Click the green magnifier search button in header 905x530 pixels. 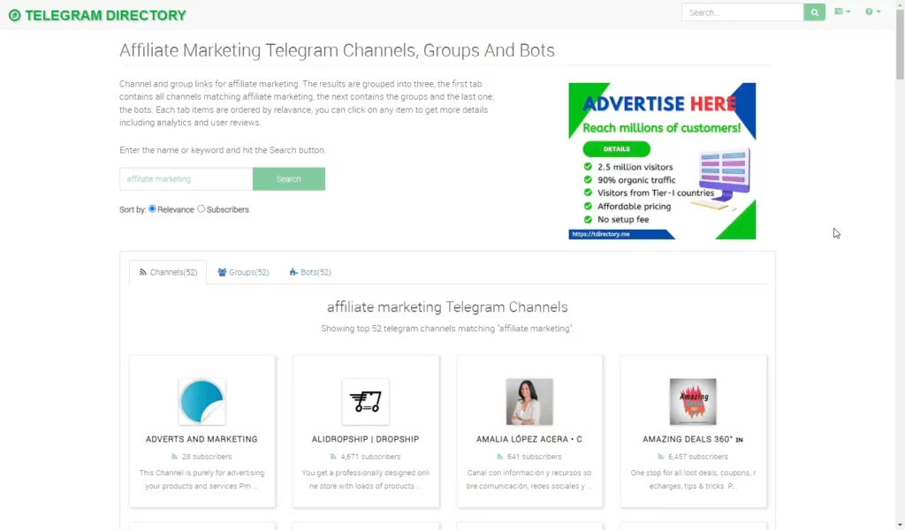(x=814, y=12)
